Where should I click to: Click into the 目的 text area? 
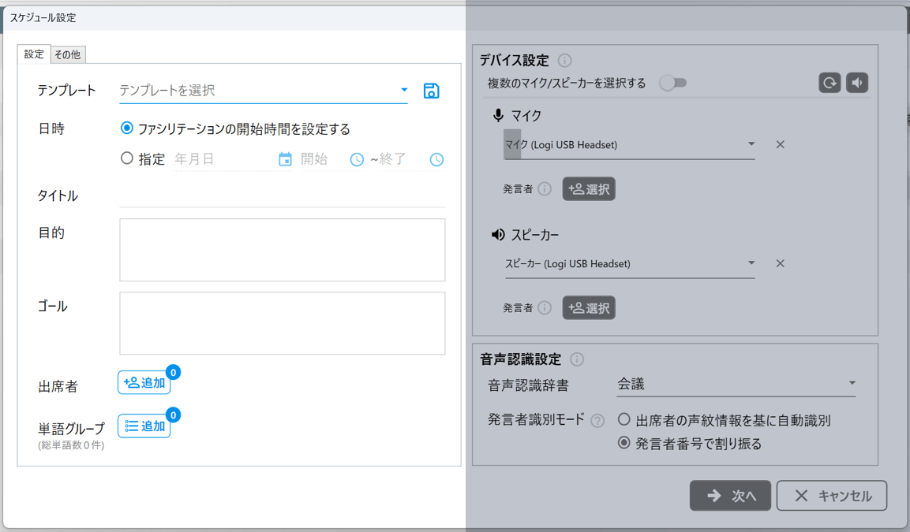[282, 250]
